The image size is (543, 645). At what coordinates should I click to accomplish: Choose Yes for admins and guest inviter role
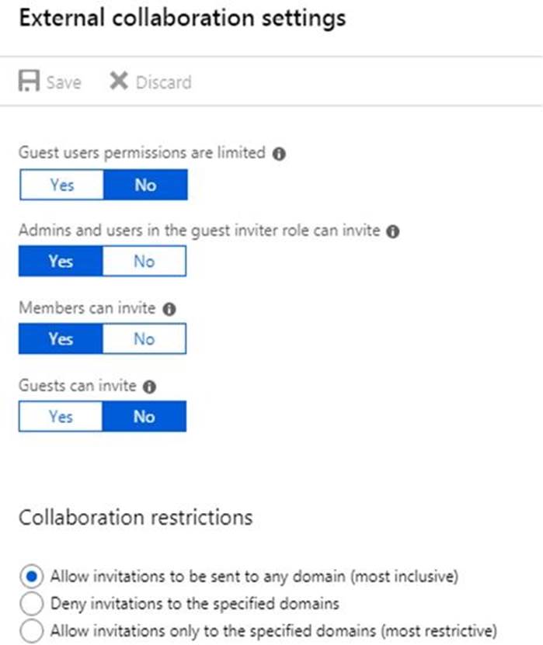[61, 262]
